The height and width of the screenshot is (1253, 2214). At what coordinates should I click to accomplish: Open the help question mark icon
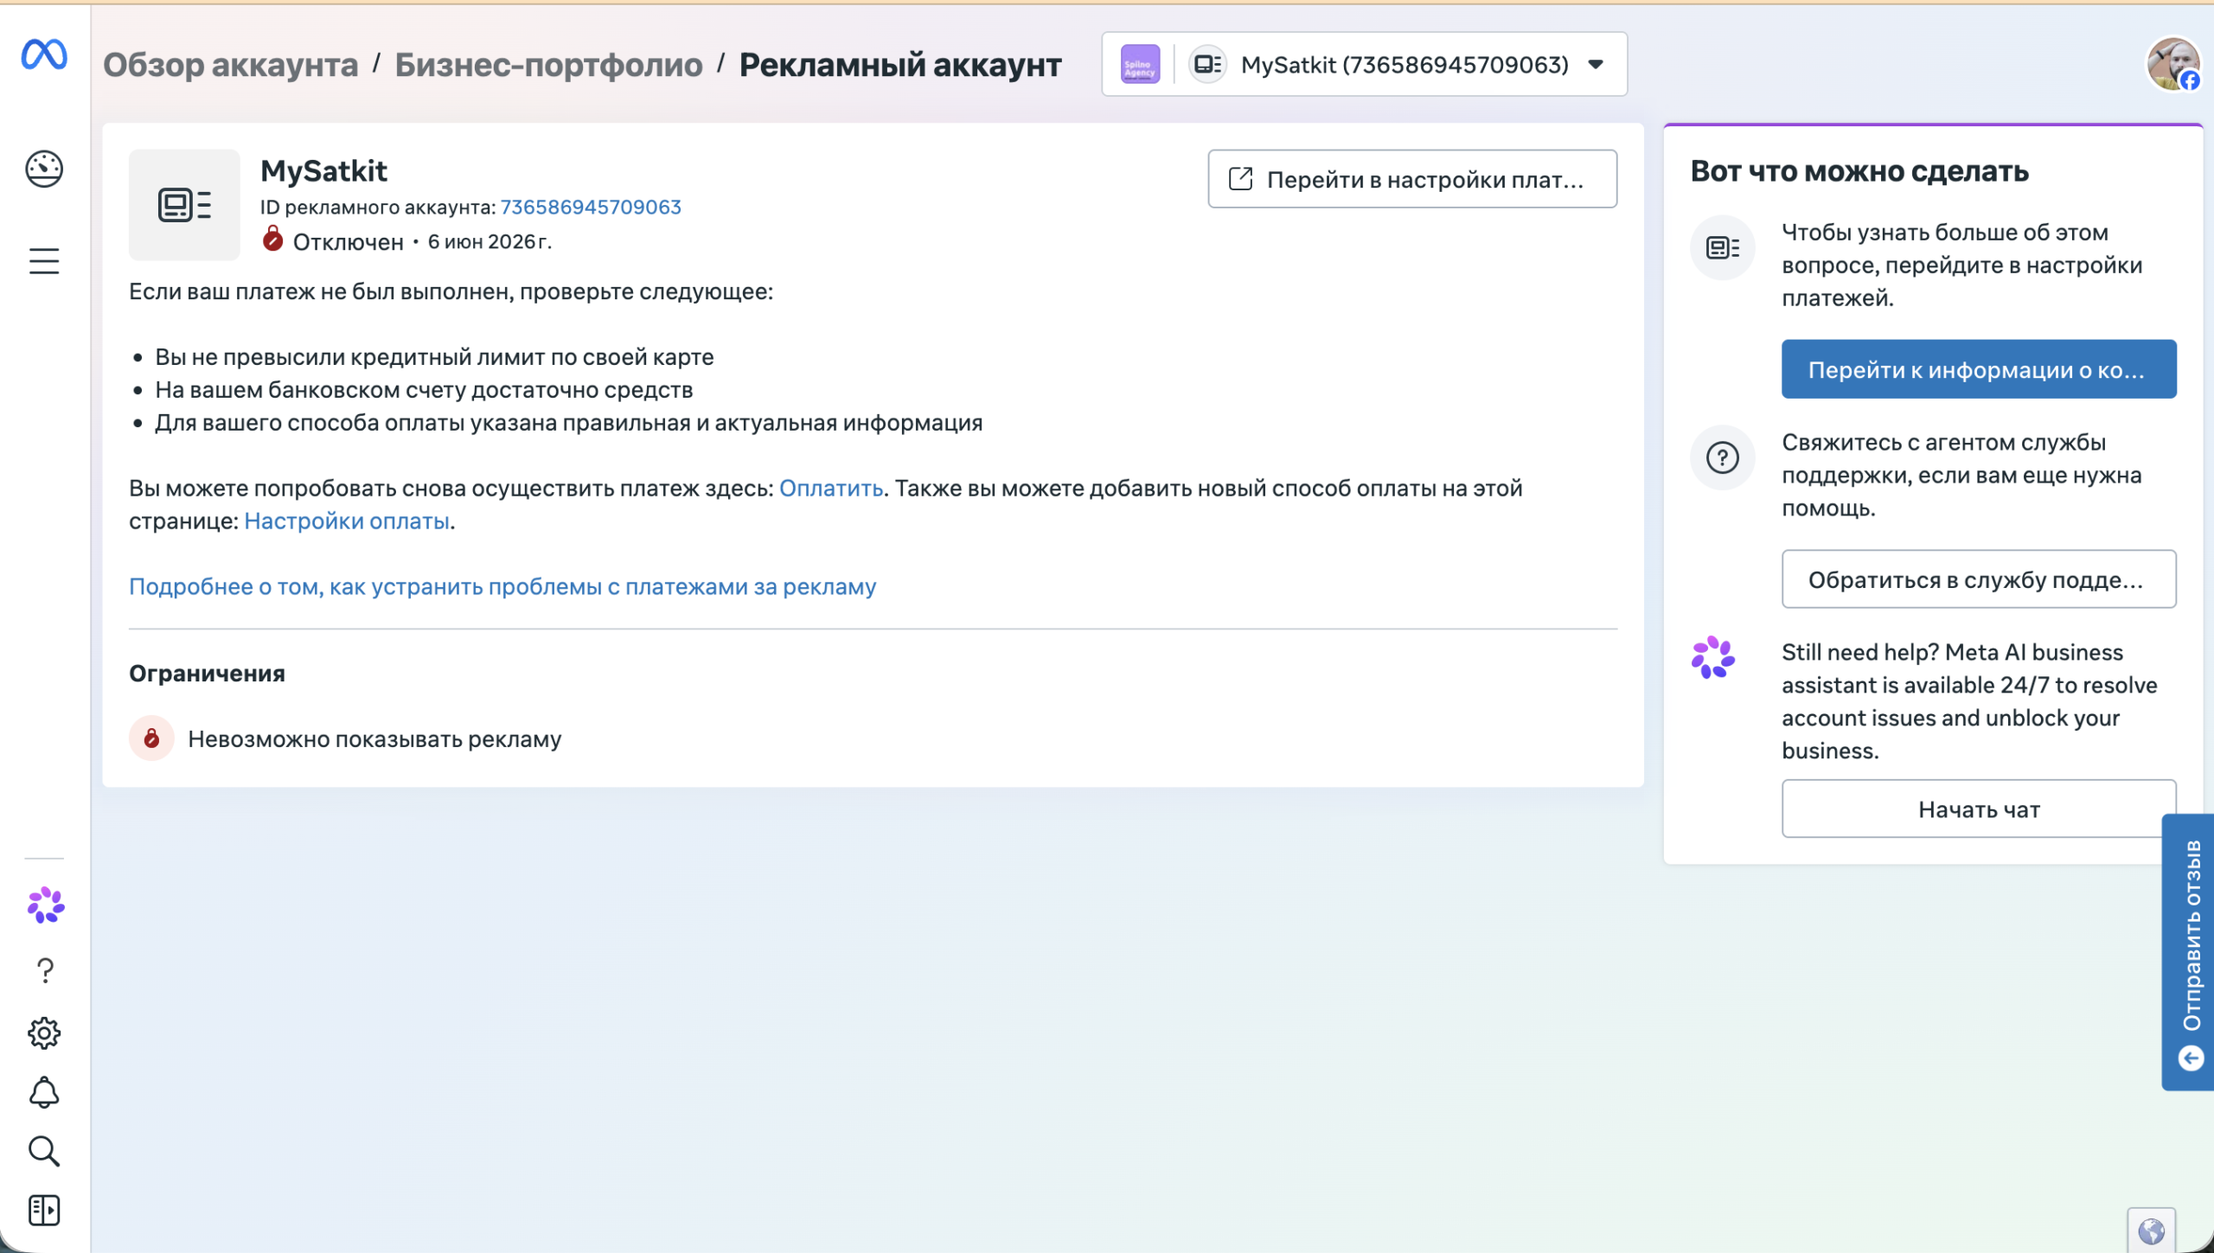(45, 970)
